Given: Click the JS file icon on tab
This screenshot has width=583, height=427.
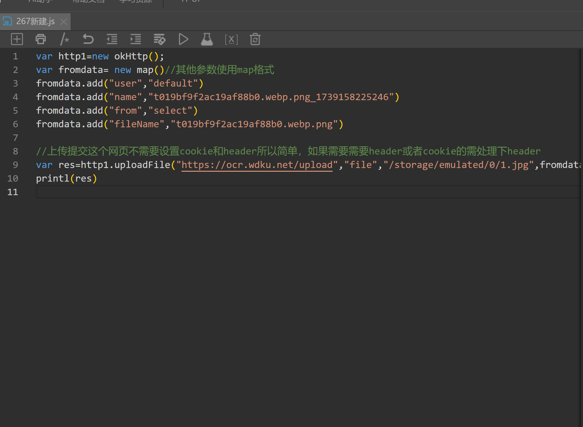Looking at the screenshot, I should [x=7, y=22].
